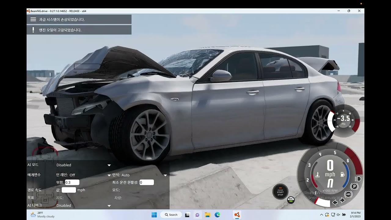Image resolution: width=391 pixels, height=220 pixels.
Task: Click the sync update tray icon
Action: (327, 215)
